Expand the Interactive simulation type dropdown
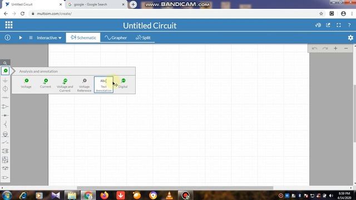 [x=49, y=38]
